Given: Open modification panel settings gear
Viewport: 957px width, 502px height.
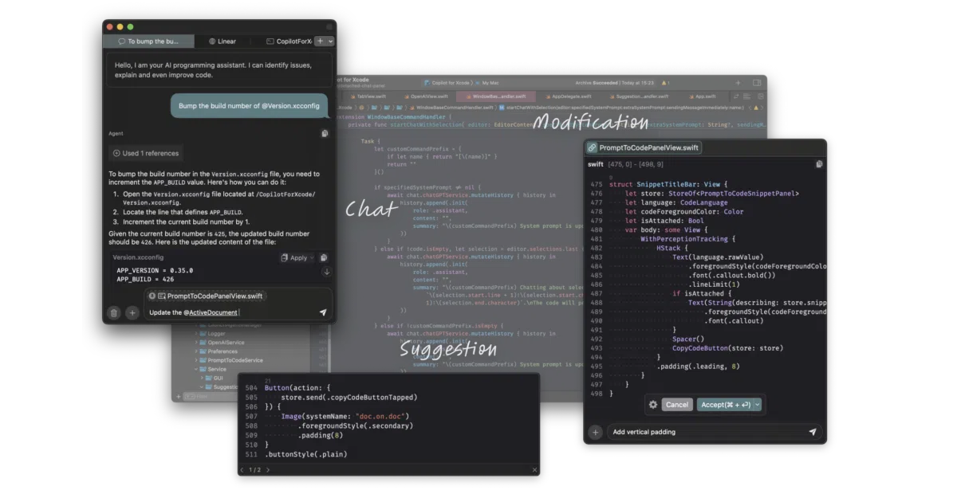Looking at the screenshot, I should coord(653,405).
